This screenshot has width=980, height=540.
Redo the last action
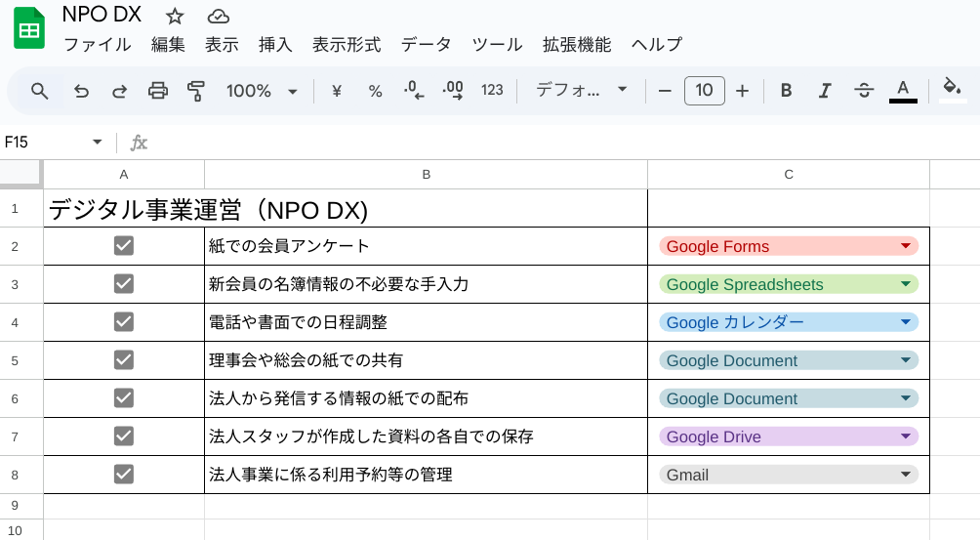coord(119,91)
